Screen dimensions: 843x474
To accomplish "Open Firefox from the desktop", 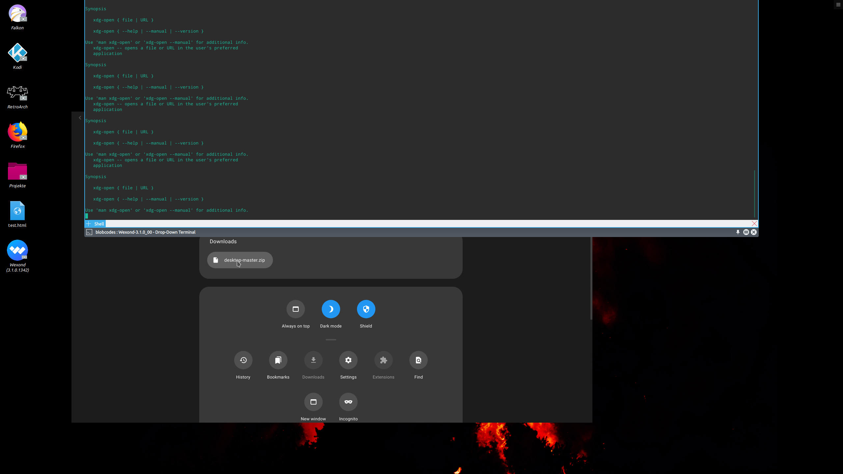I will [17, 131].
